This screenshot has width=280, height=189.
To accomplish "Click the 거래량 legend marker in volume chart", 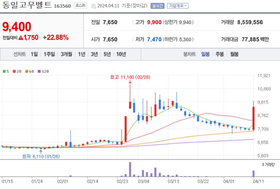I will click(263, 165).
